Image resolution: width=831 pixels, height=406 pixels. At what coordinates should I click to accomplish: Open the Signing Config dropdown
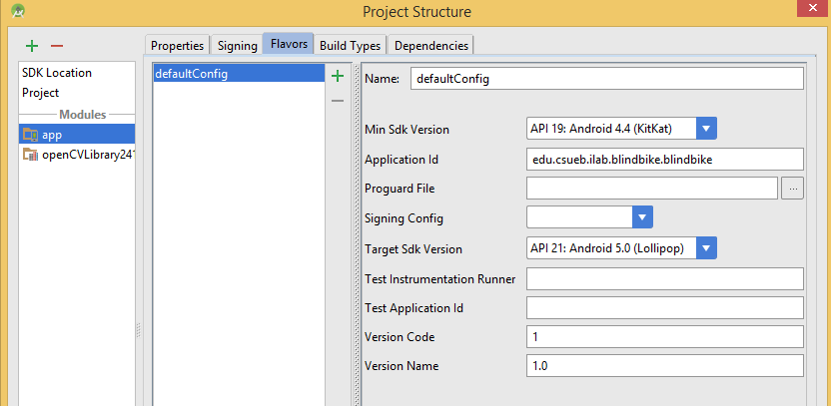(641, 217)
